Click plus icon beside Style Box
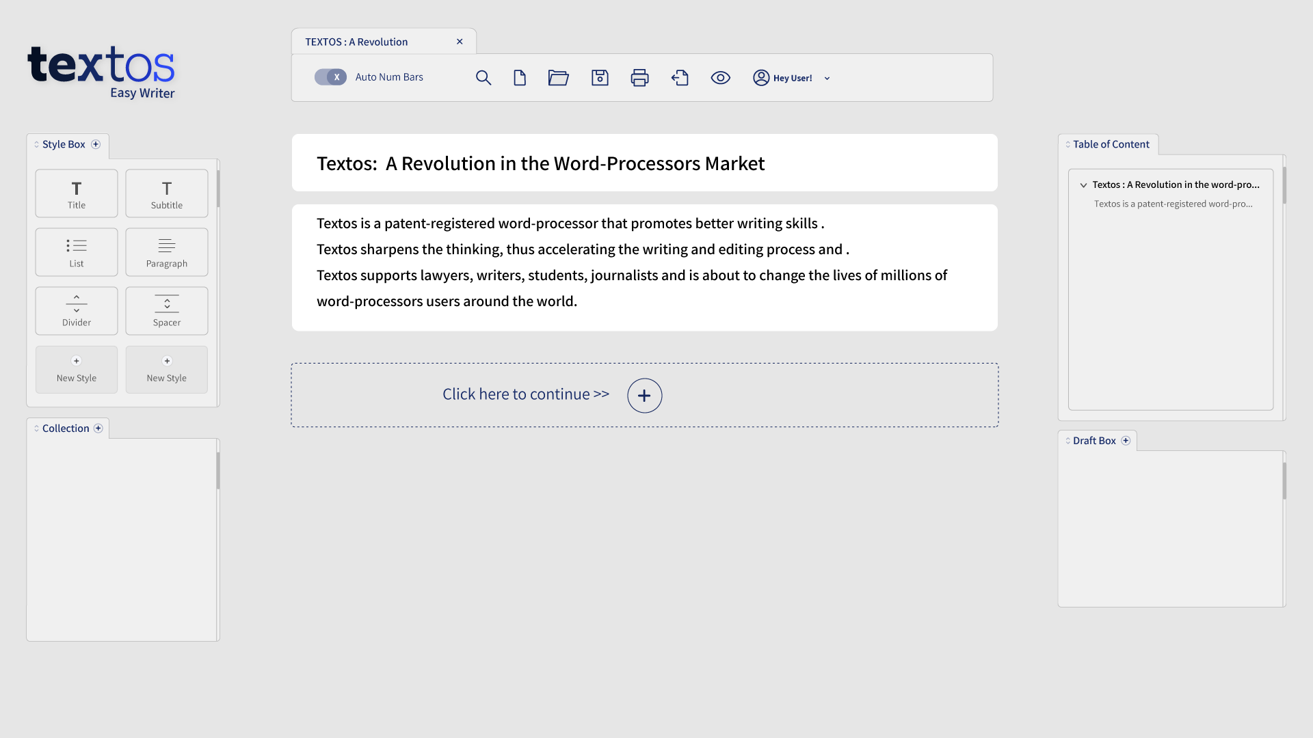 [x=96, y=144]
